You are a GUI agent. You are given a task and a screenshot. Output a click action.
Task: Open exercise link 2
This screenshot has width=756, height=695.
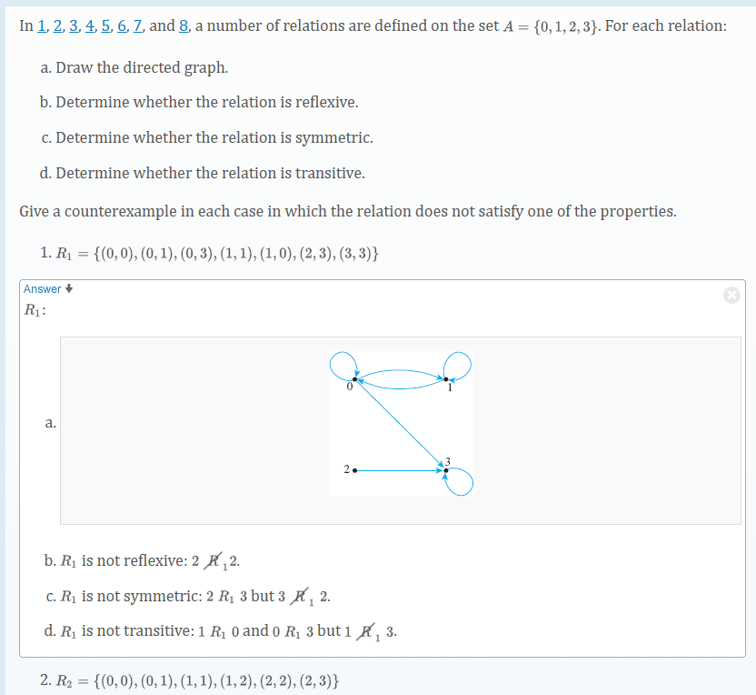[57, 25]
